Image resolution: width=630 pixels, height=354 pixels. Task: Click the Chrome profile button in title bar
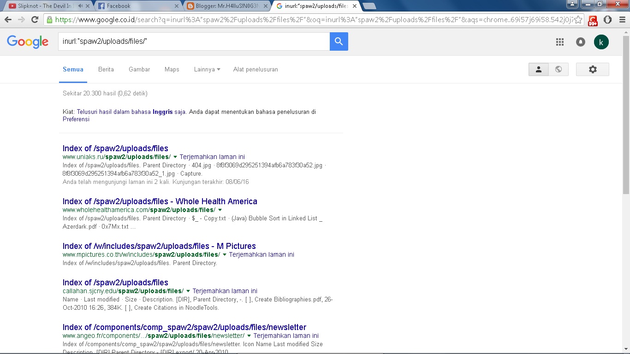click(x=572, y=4)
